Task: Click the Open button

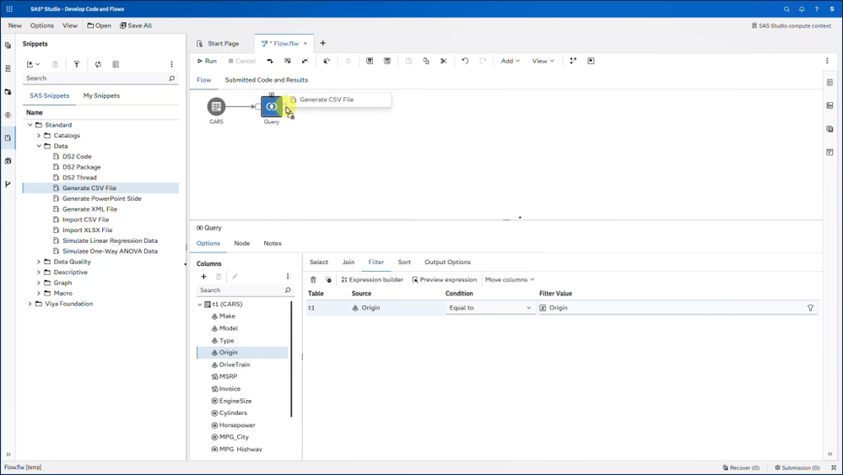Action: click(99, 25)
